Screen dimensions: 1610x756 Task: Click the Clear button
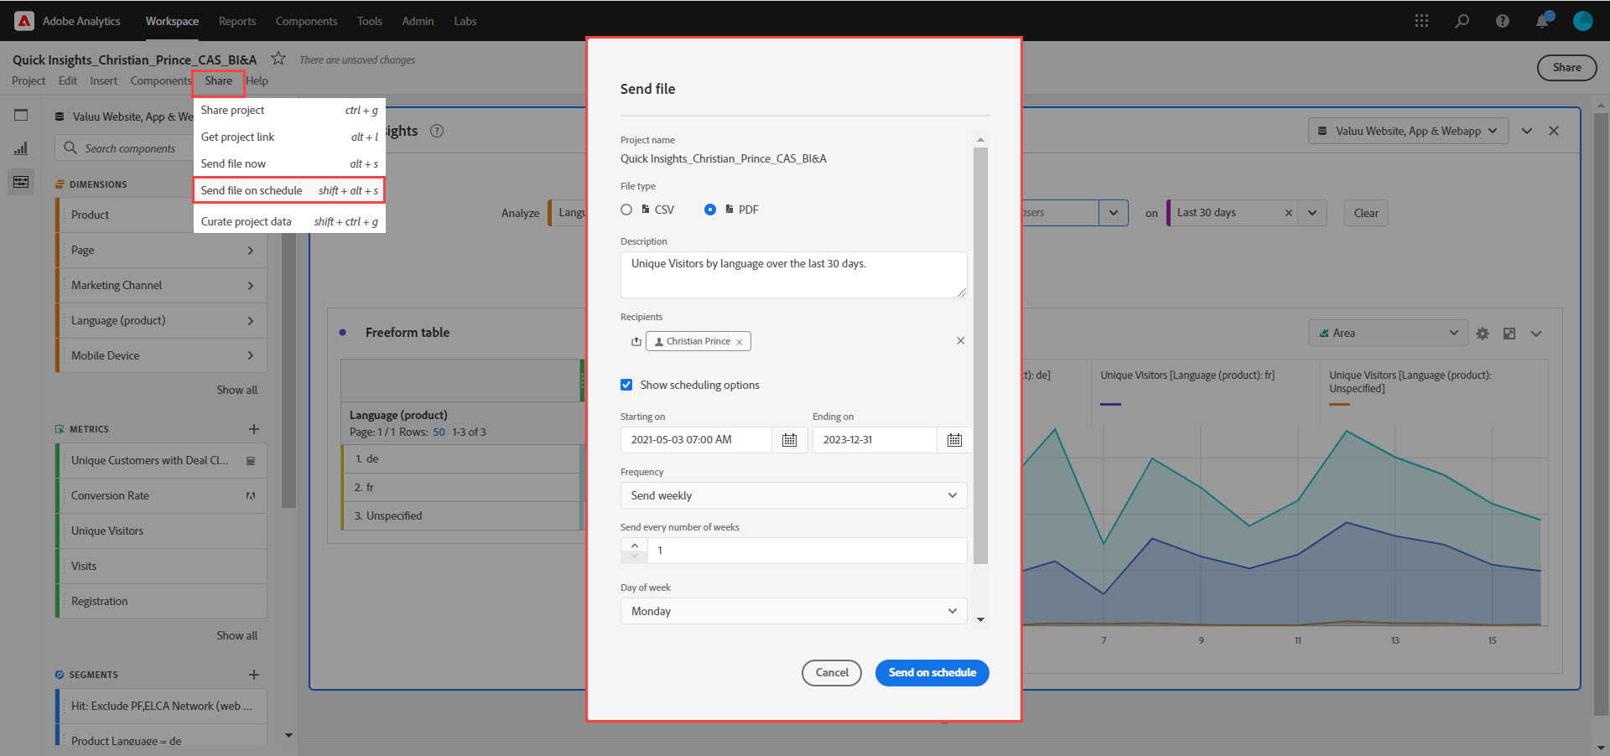click(x=1366, y=213)
